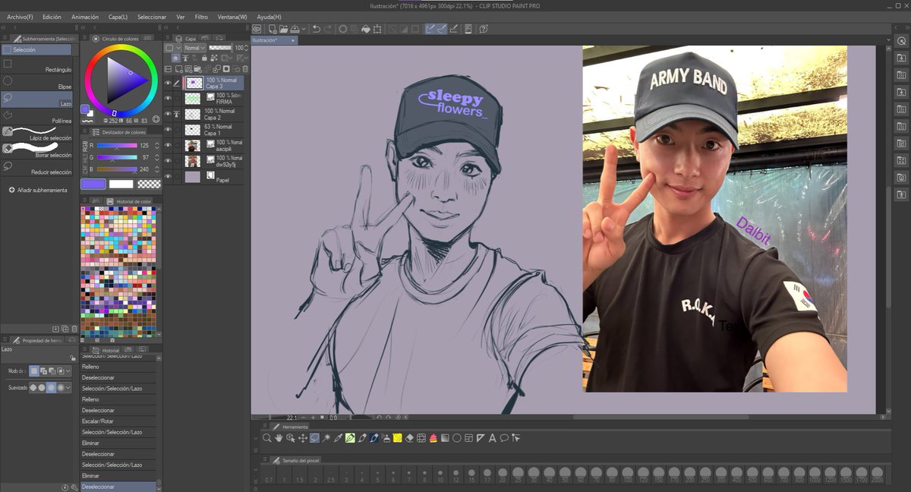Image resolution: width=911 pixels, height=492 pixels.
Task: Select the Hand move-canvas tool
Action: pyautogui.click(x=279, y=438)
